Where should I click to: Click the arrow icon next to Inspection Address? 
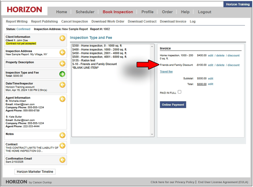click(63, 52)
